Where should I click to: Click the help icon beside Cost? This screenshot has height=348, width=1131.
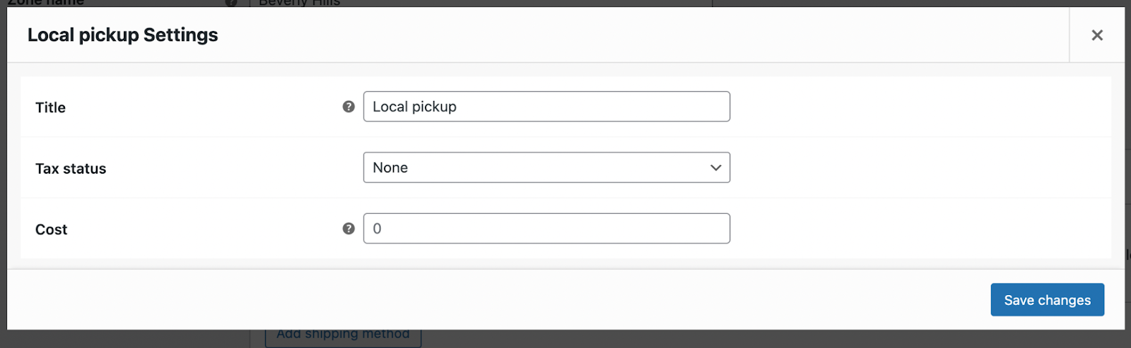point(348,229)
